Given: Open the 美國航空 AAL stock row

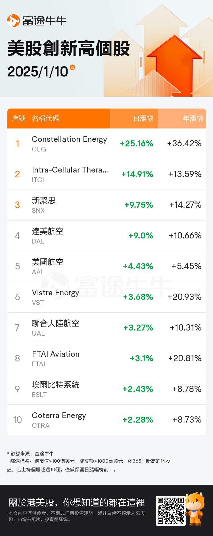Looking at the screenshot, I should [107, 267].
